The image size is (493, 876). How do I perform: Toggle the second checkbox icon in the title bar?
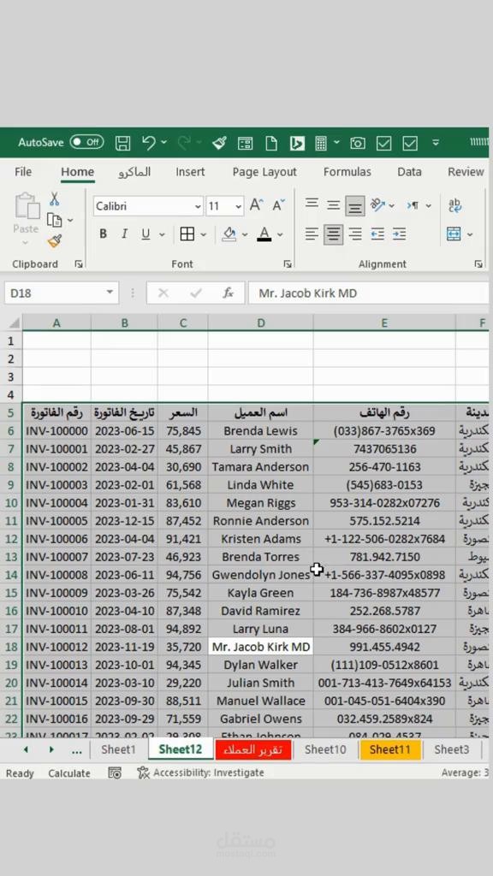(x=410, y=143)
